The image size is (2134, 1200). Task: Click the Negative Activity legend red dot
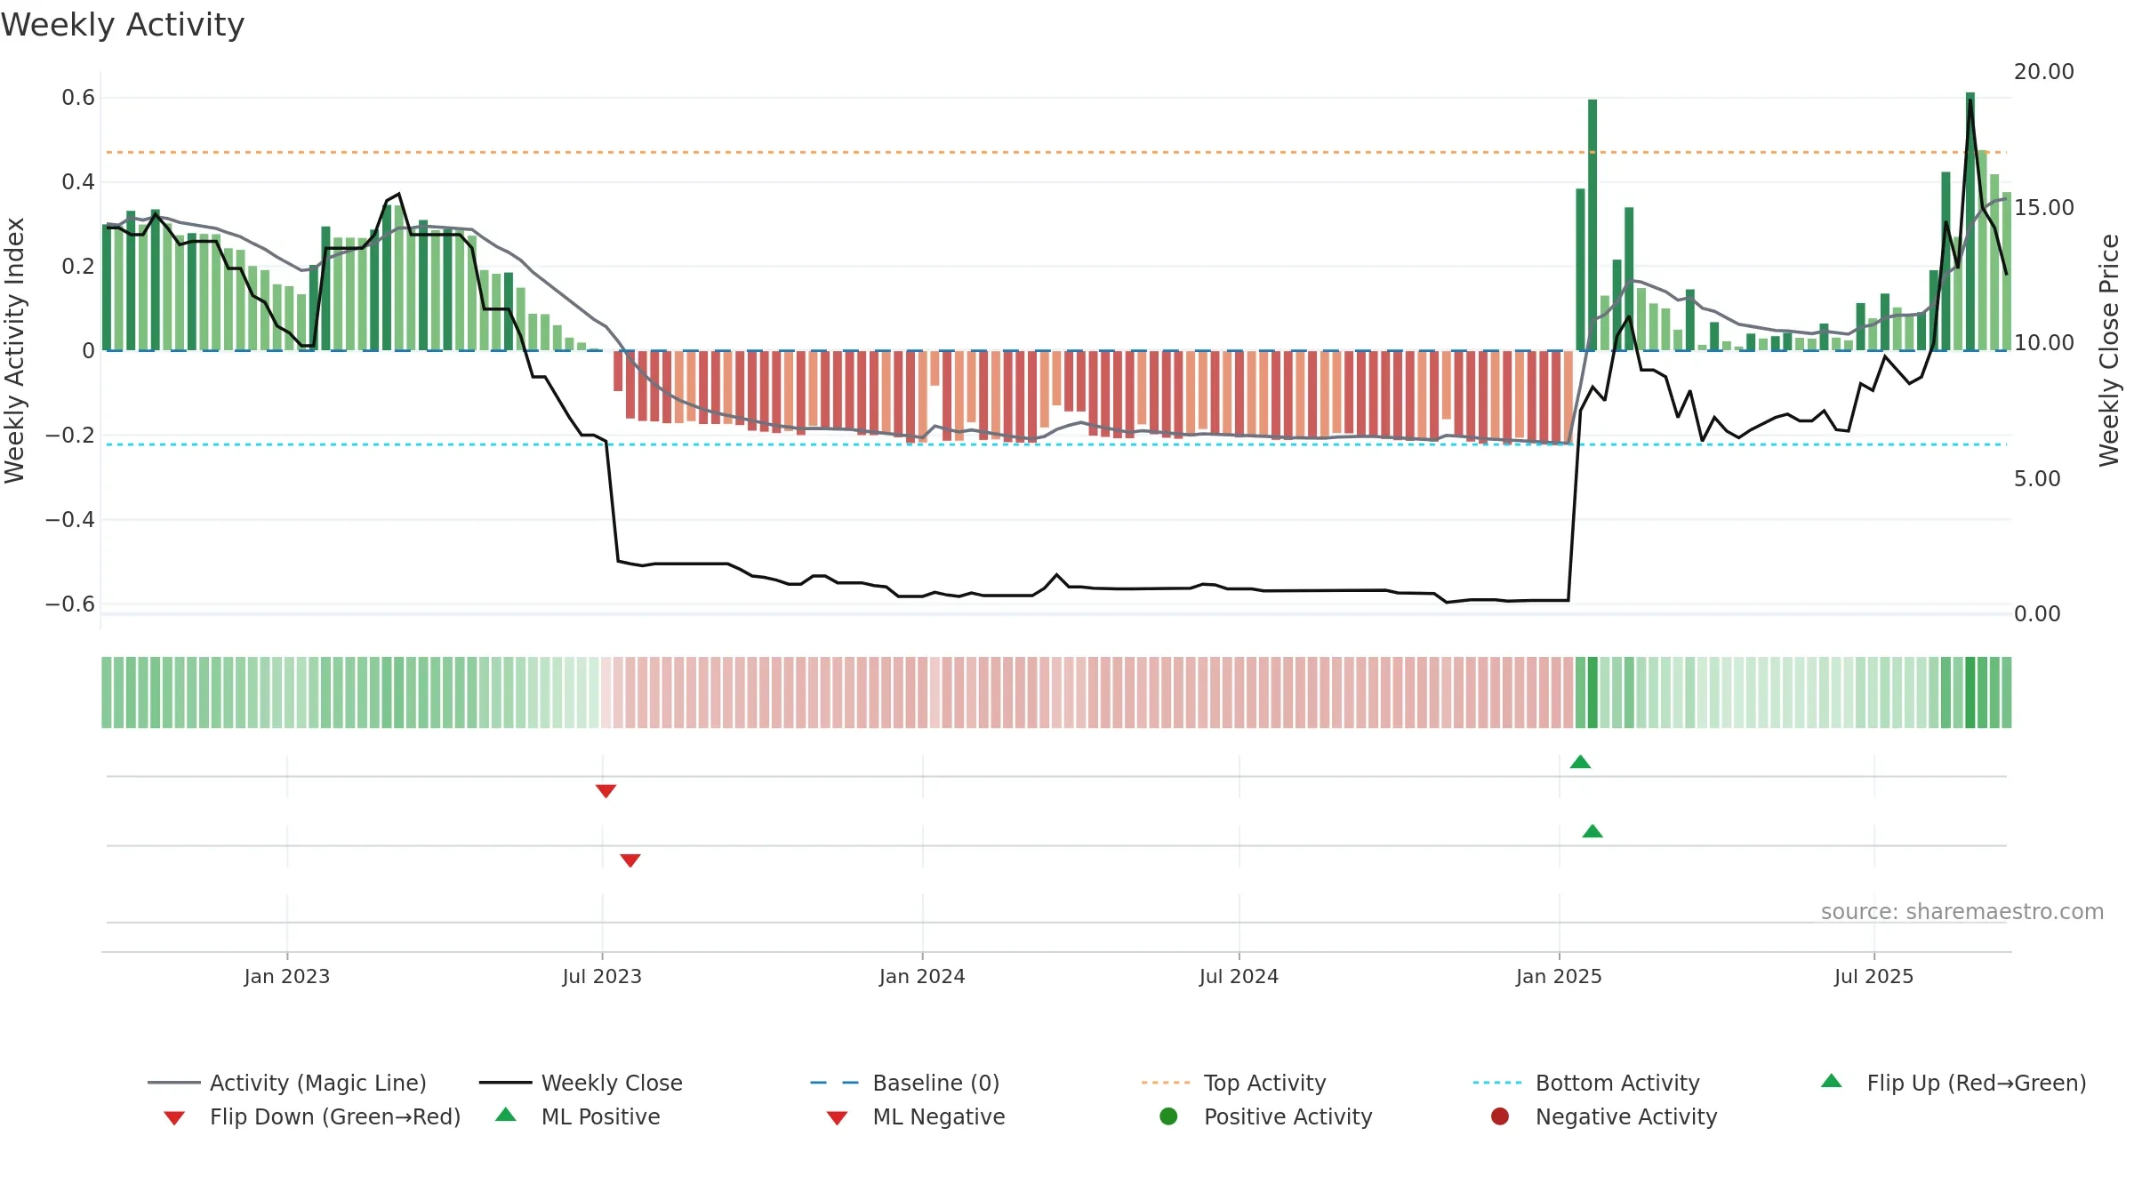click(x=1500, y=1116)
